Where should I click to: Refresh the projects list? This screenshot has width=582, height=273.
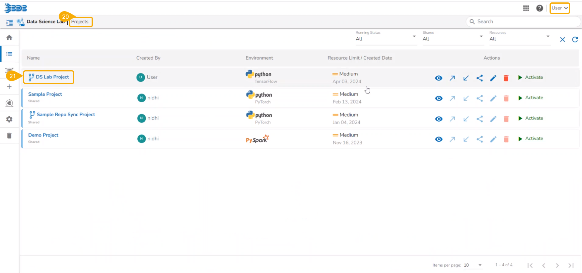coord(575,40)
